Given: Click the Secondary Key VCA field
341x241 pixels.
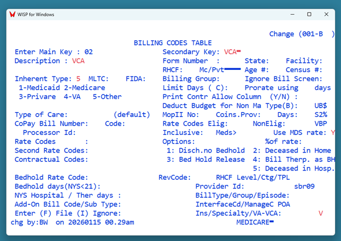Looking at the screenshot, I should pos(232,52).
